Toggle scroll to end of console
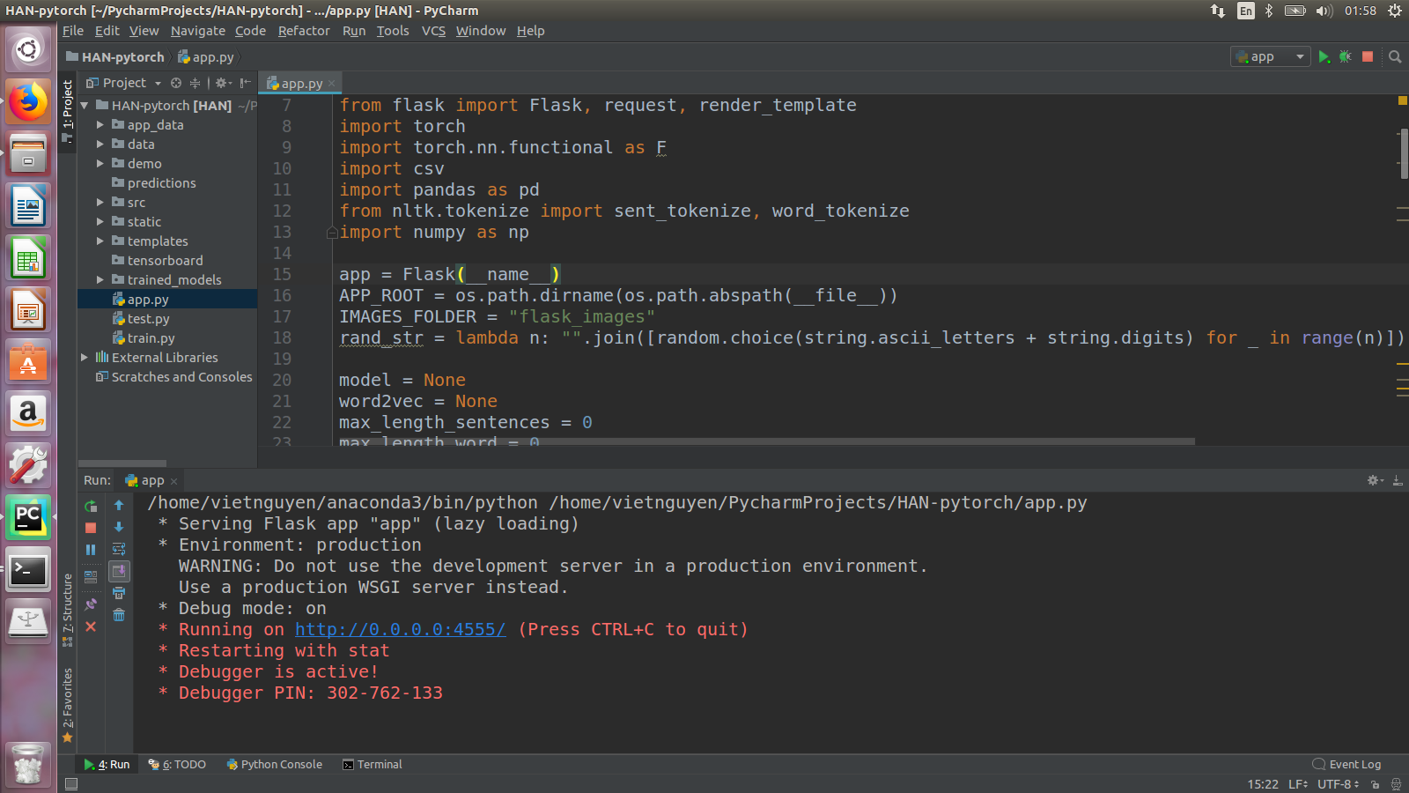The height and width of the screenshot is (793, 1409). (119, 571)
